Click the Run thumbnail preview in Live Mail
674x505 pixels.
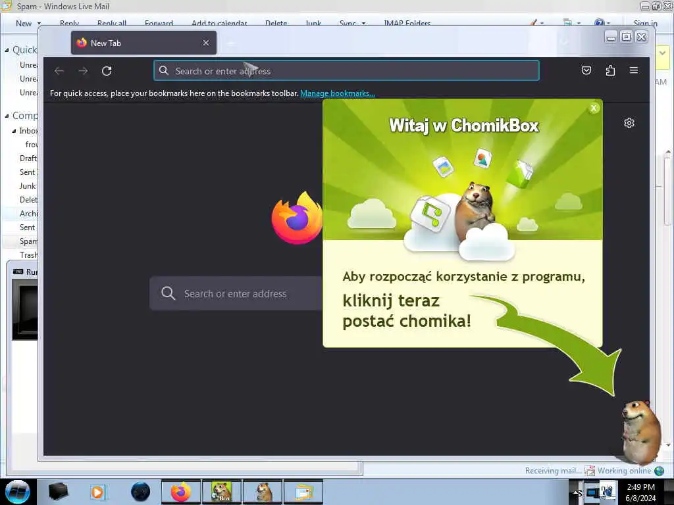[x=24, y=309]
